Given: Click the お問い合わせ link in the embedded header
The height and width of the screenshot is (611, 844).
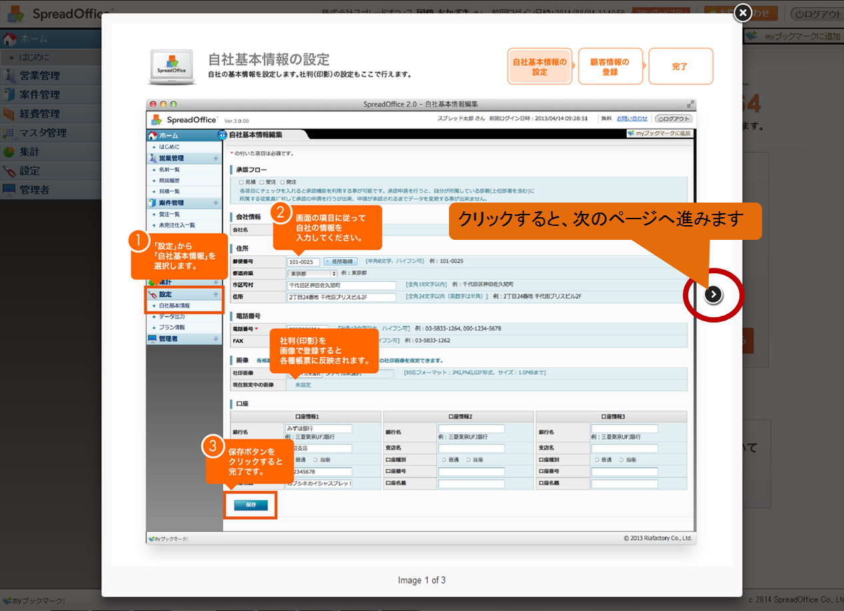Looking at the screenshot, I should (632, 119).
